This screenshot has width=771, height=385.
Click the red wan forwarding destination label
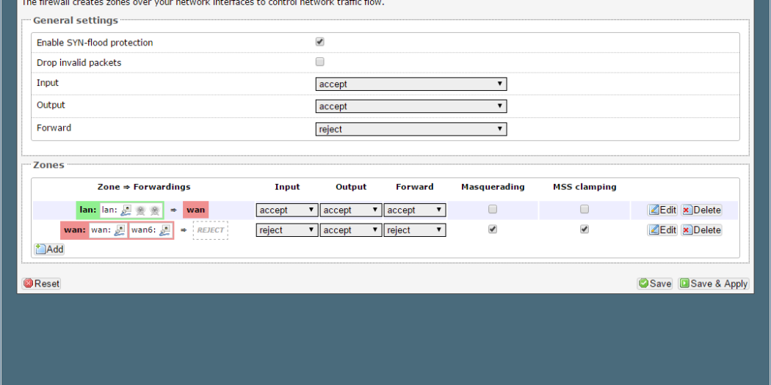(196, 210)
